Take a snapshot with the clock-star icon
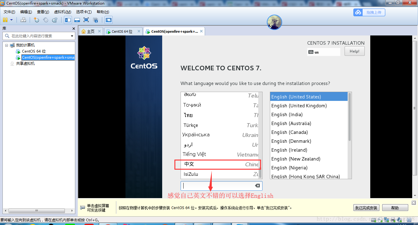Image resolution: width=418 pixels, height=225 pixels. [36, 20]
